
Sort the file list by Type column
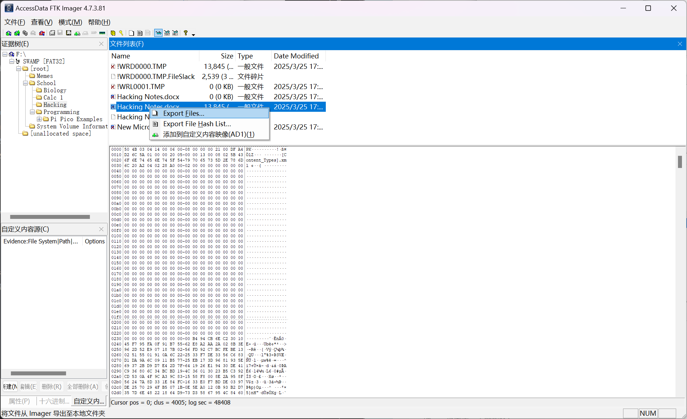point(254,56)
